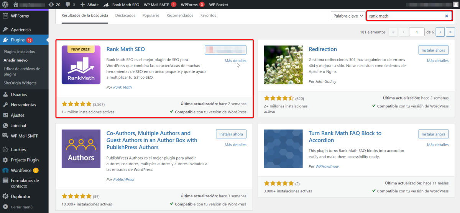Viewport: 460px width, 213px height.
Task: Jump to last results page
Action: point(450,32)
